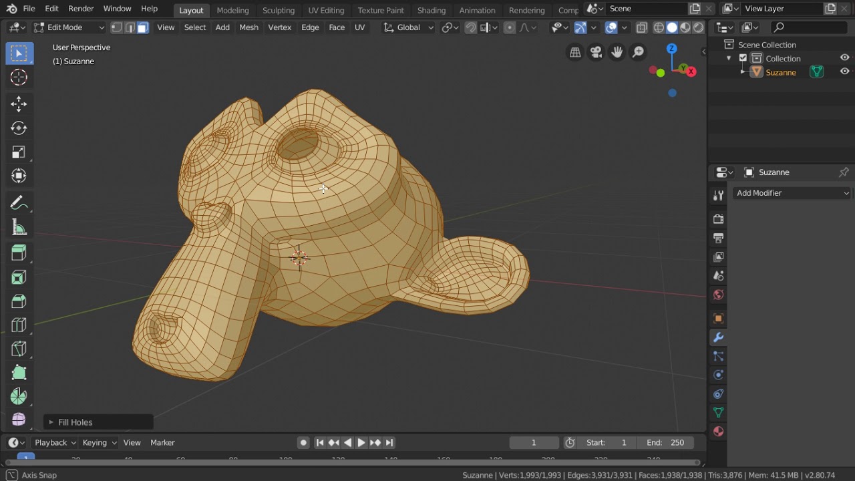
Task: Select the Extrude Region tool
Action: click(x=19, y=253)
